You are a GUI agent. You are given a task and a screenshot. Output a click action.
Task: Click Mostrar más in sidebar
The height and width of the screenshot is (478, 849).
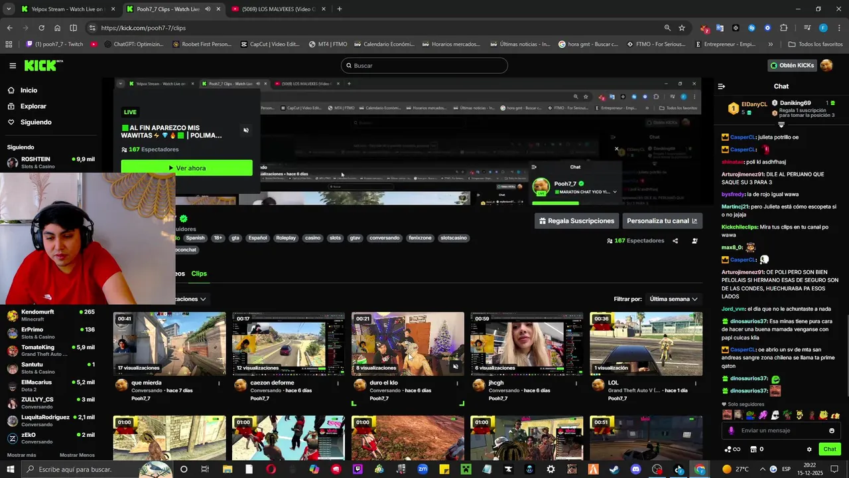(21, 455)
